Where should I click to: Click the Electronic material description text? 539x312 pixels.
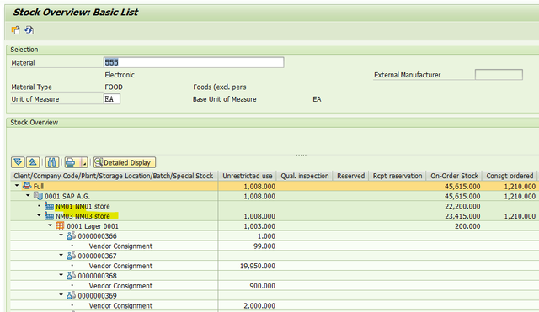click(x=120, y=75)
